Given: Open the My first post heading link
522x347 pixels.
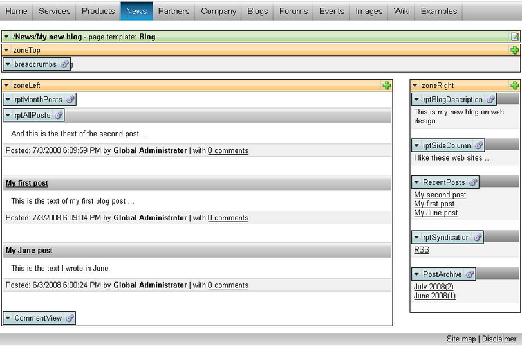Looking at the screenshot, I should pos(26,183).
